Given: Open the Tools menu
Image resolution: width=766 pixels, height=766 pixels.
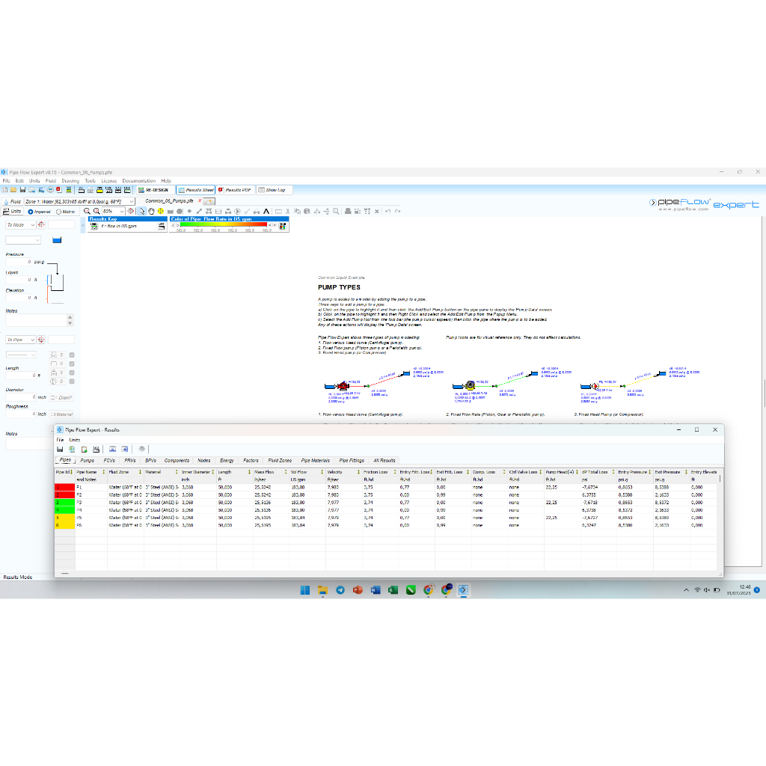Looking at the screenshot, I should (x=91, y=181).
